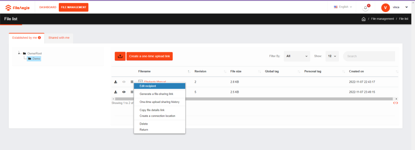Open the Filter By All dropdown

click(x=297, y=56)
